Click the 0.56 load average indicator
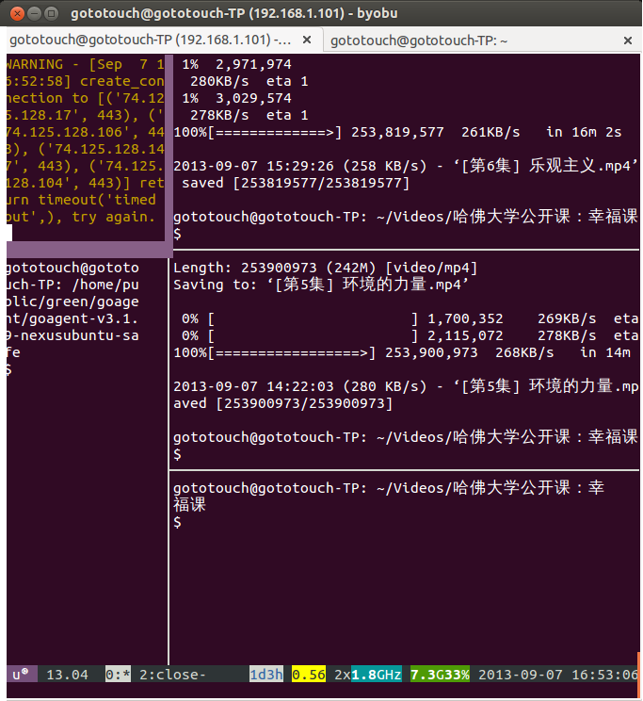643x701 pixels. [309, 675]
